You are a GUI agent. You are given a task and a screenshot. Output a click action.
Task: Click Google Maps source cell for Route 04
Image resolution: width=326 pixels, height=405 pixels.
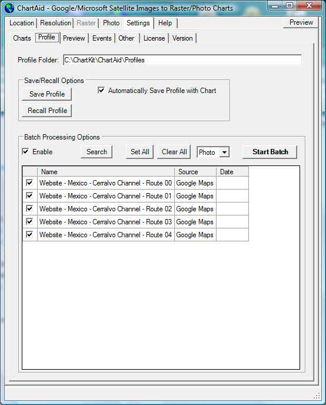(195, 235)
